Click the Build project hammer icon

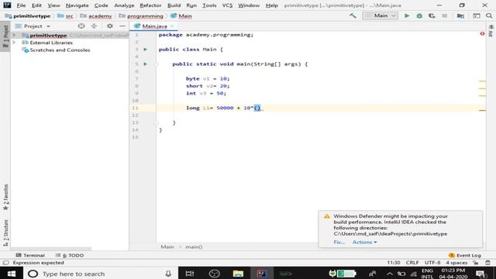click(353, 15)
